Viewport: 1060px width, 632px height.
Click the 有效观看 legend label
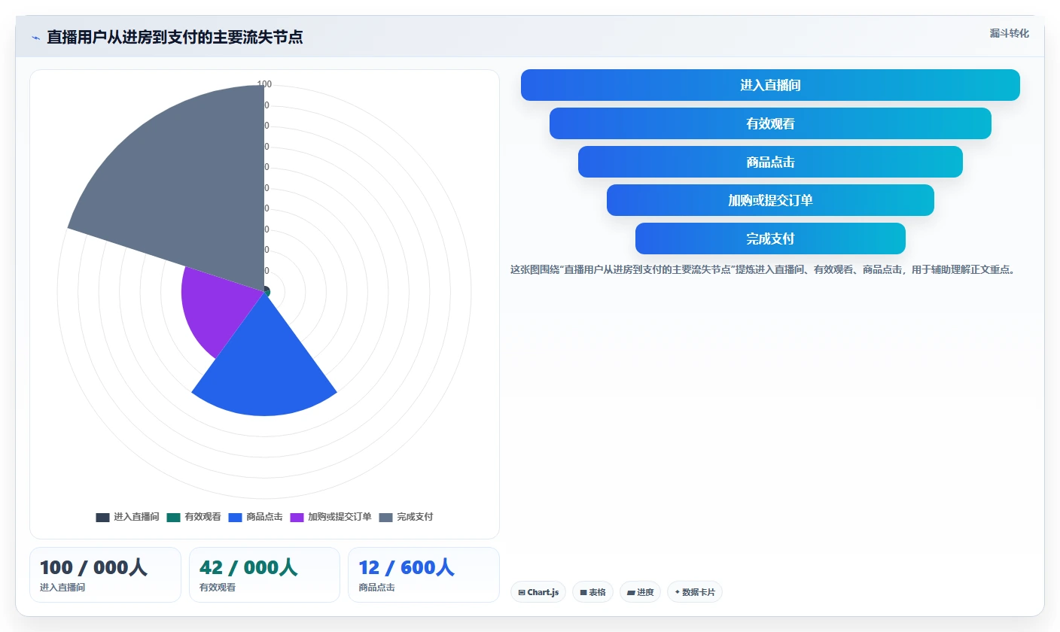203,517
